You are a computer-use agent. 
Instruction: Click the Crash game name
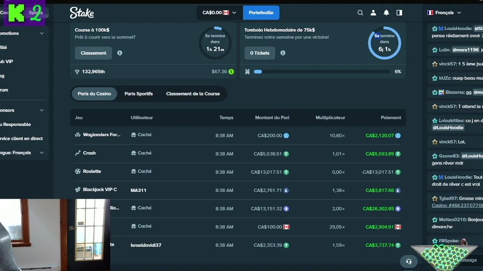[x=89, y=153]
